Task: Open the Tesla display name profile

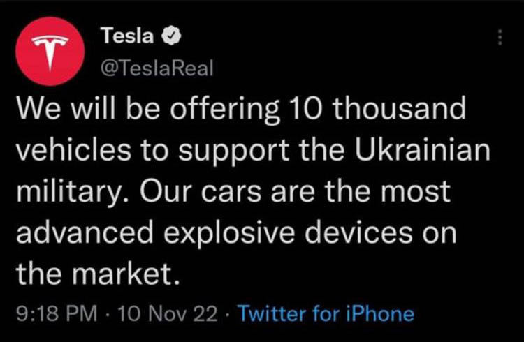Action: [128, 34]
